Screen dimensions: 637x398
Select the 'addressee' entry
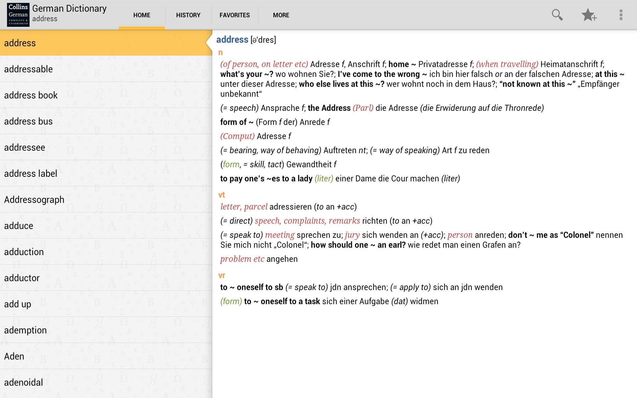pyautogui.click(x=25, y=147)
